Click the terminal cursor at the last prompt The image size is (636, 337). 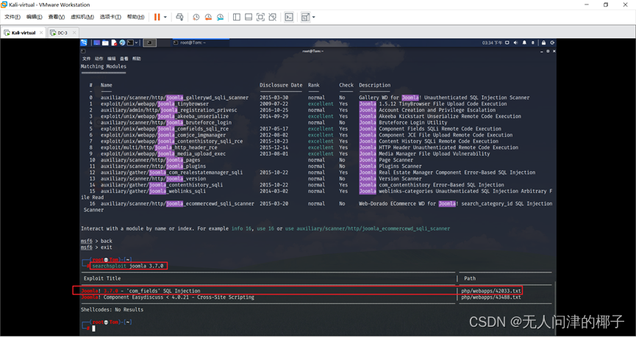[x=93, y=328]
